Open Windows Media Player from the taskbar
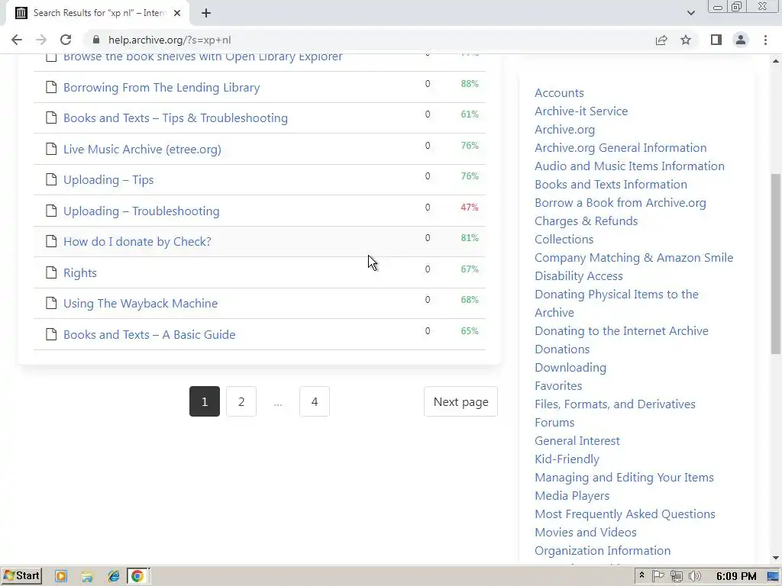782x586 pixels. click(61, 576)
